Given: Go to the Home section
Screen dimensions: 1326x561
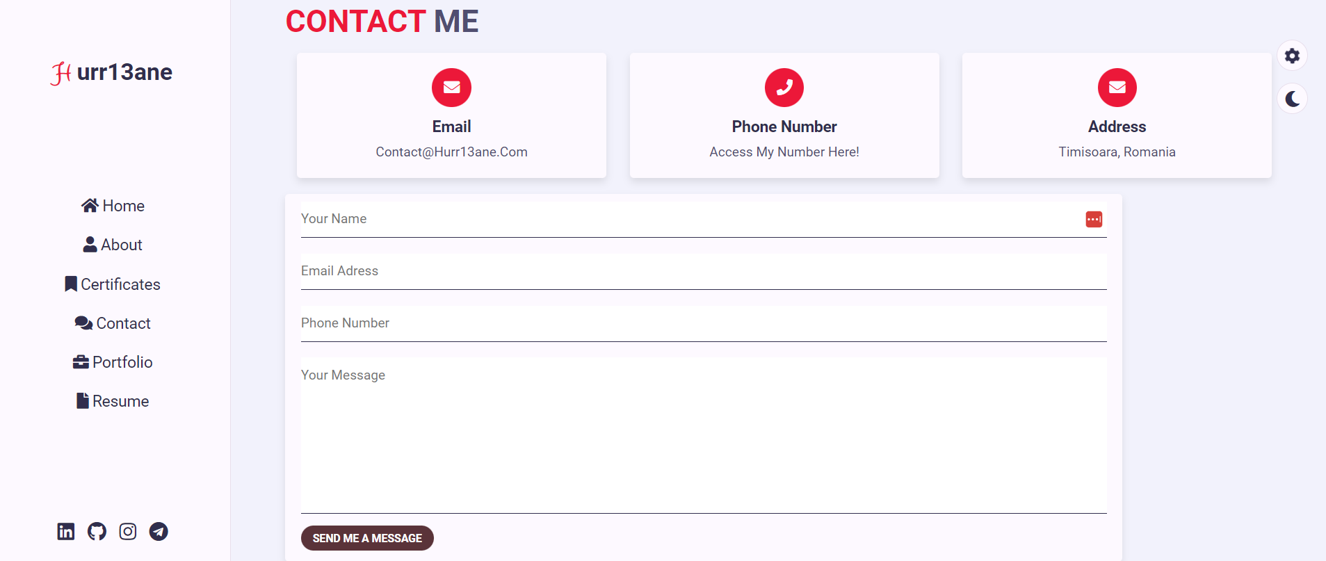Looking at the screenshot, I should pyautogui.click(x=113, y=206).
